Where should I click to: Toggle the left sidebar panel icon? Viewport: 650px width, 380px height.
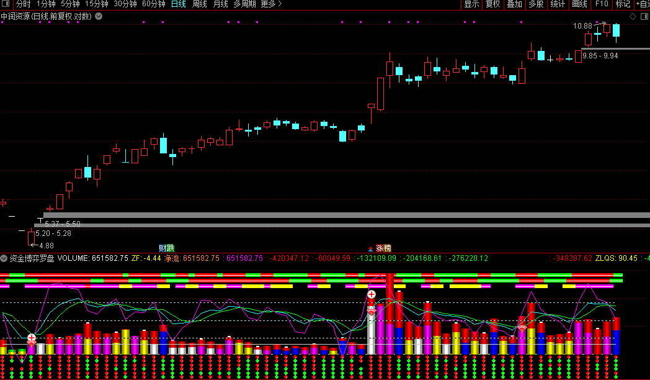pos(6,4)
